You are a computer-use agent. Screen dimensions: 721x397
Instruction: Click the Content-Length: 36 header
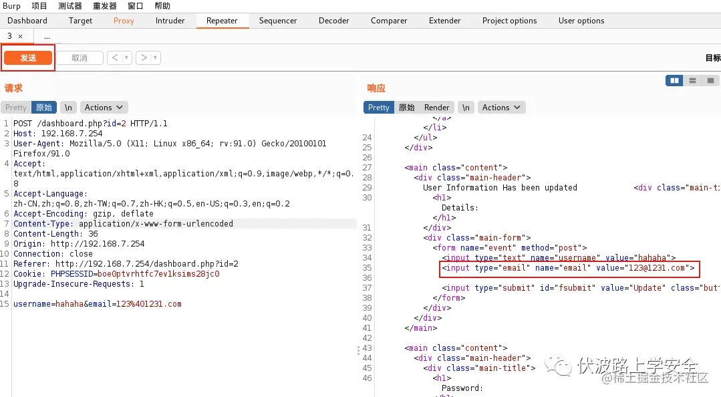55,234
